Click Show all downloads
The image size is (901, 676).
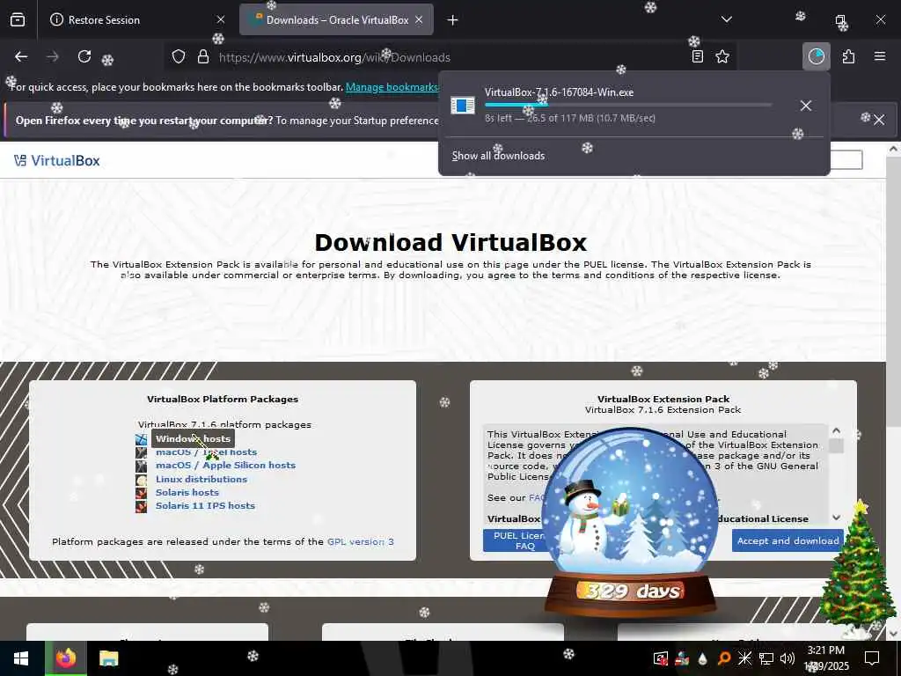498,156
